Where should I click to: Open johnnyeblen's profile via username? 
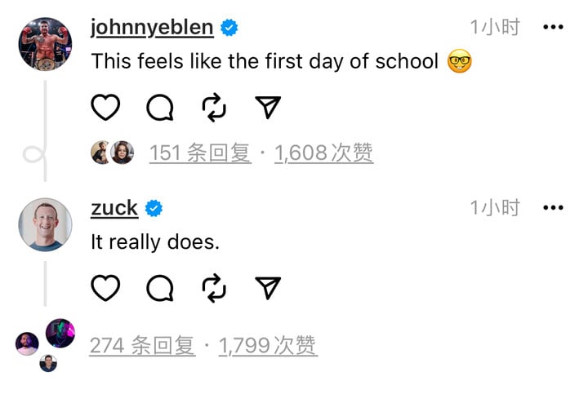(x=152, y=28)
